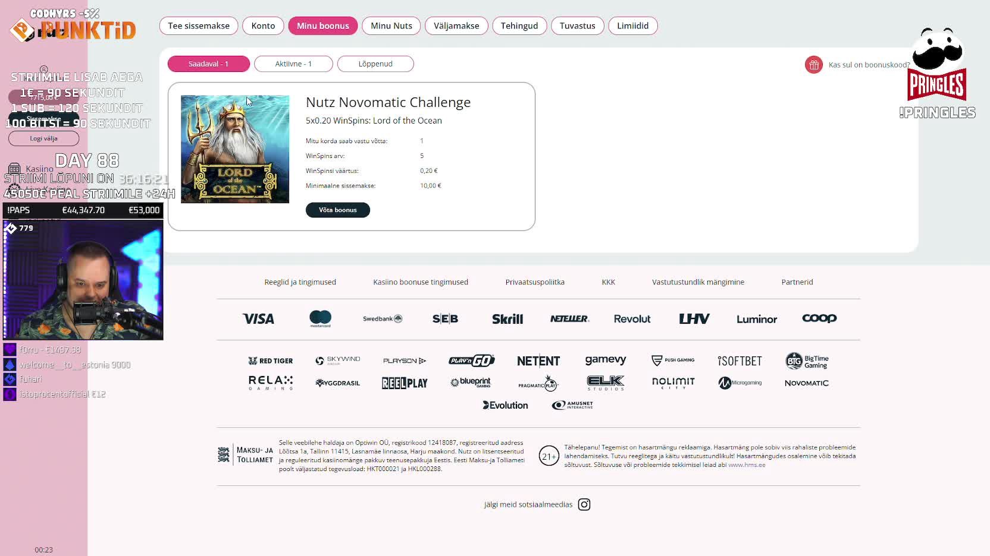Click the NetEnt provider logo
990x556 pixels.
(538, 361)
